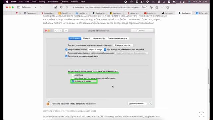Open the home page icon
The width and height of the screenshot is (213, 120).
pos(56,7)
